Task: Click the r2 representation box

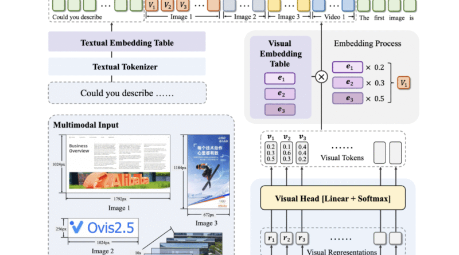Action: (x=286, y=238)
